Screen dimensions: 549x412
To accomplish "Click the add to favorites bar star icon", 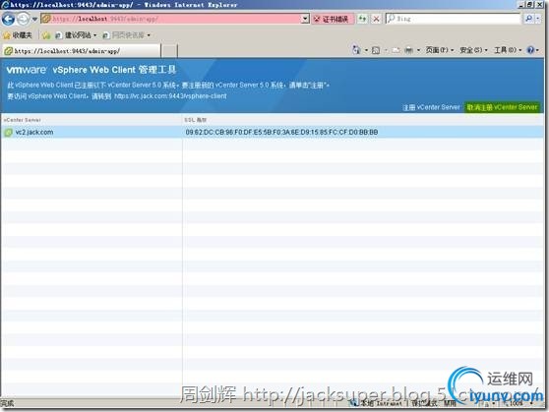I will click(x=46, y=35).
